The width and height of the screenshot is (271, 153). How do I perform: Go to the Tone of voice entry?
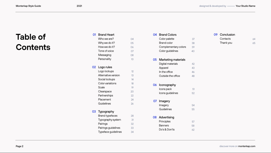pyautogui.click(x=106, y=51)
